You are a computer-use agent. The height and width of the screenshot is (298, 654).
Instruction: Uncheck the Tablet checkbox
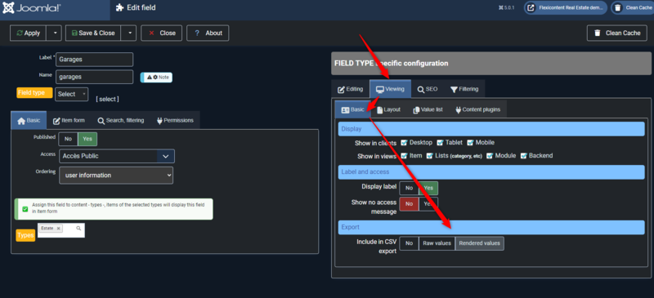[x=440, y=143]
